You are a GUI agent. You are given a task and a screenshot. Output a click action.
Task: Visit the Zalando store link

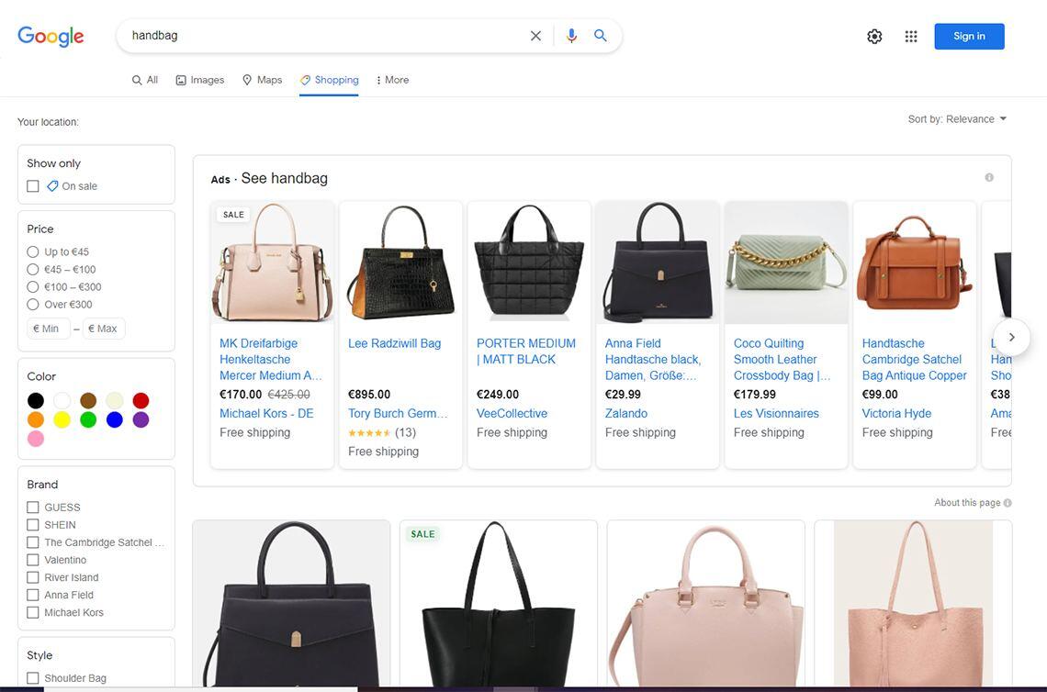(x=626, y=413)
